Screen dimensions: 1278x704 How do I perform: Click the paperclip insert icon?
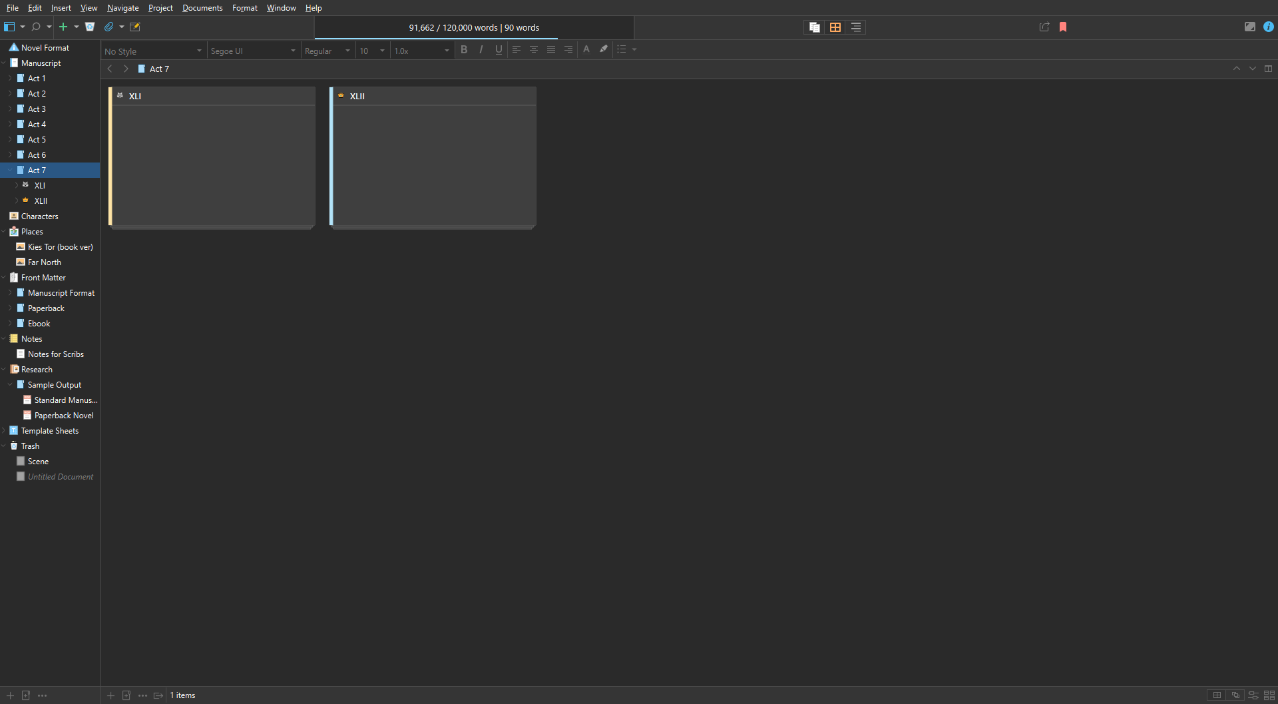coord(109,27)
